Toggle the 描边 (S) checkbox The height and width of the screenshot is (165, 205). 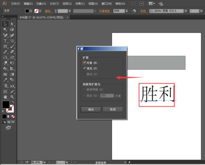point(84,74)
